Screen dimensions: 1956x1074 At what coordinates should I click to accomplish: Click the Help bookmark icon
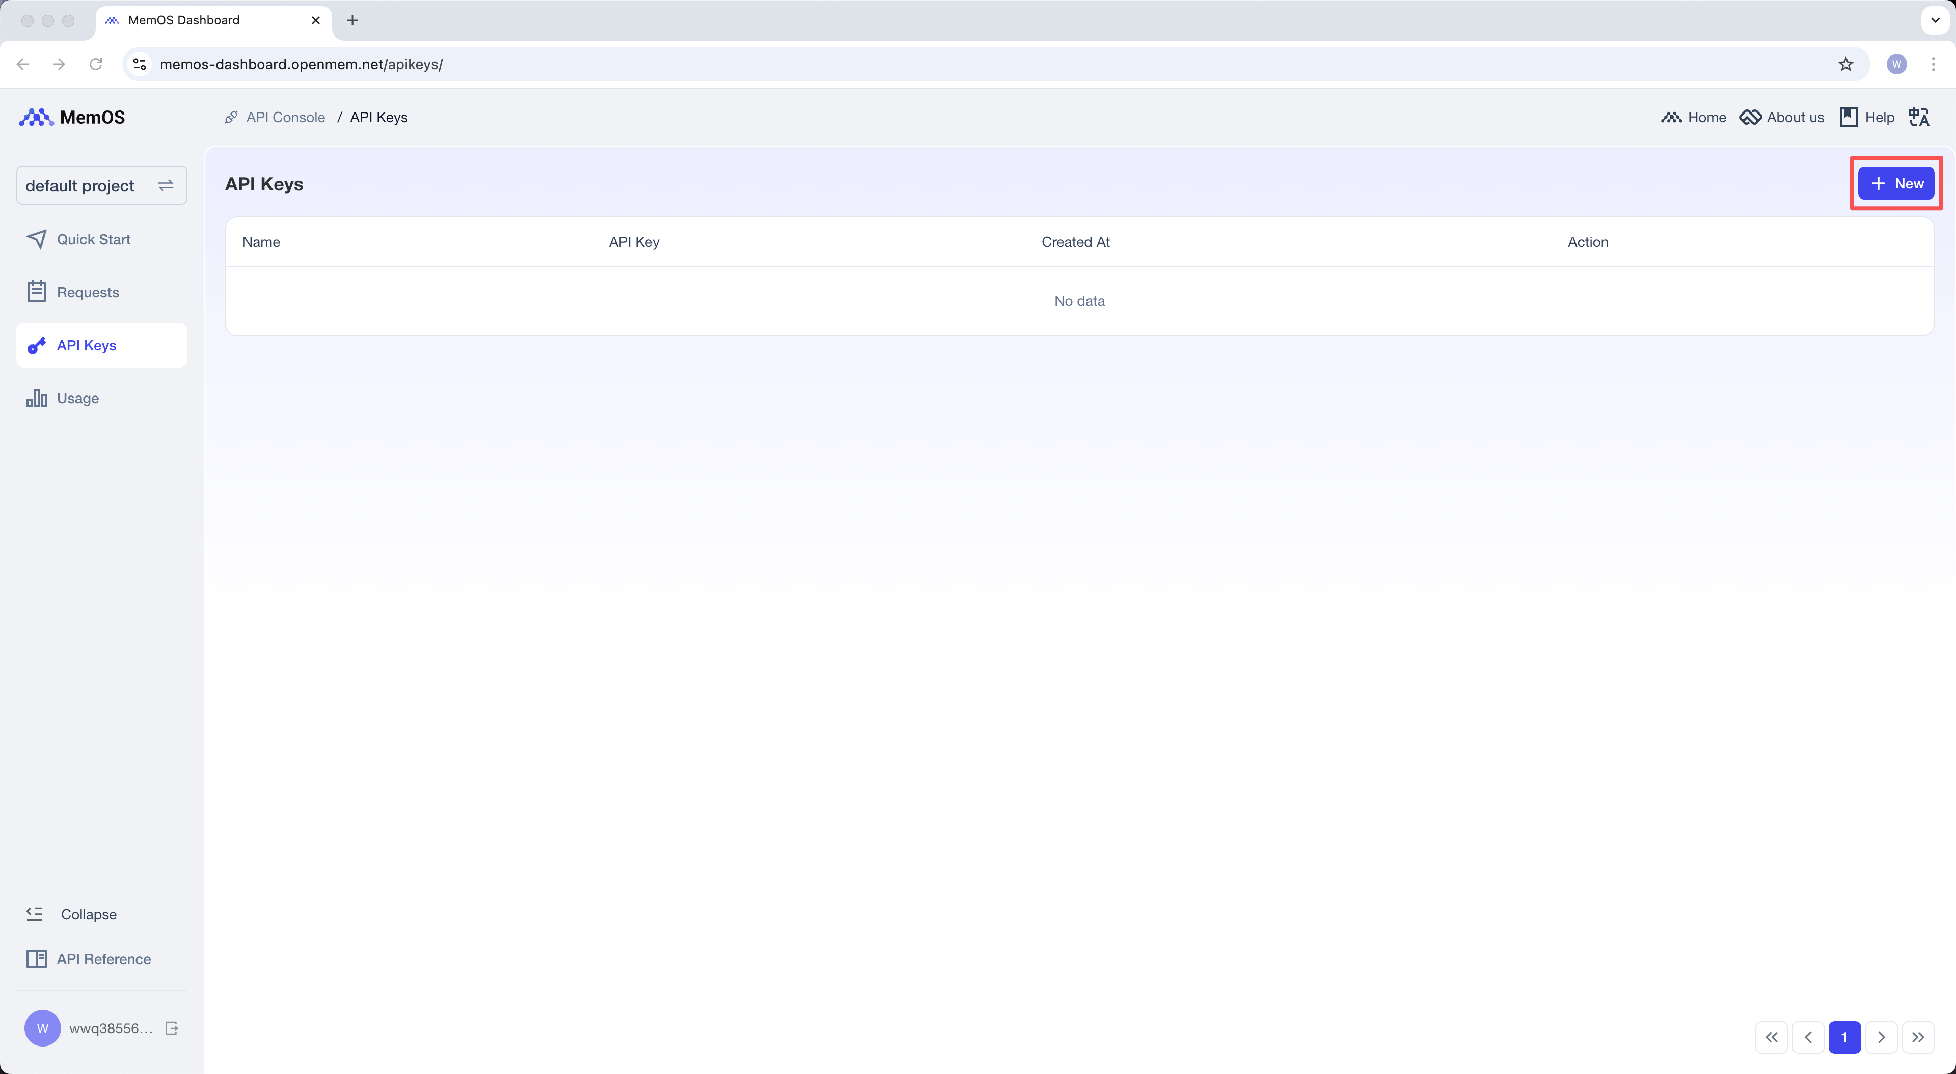pyautogui.click(x=1849, y=117)
